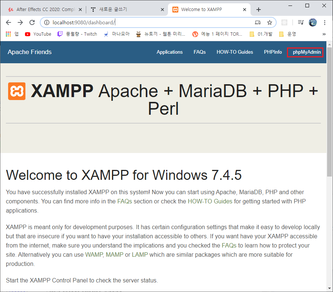Image resolution: width=333 pixels, height=292 pixels.
Task: Click the Apache Friends brand link
Action: [x=29, y=52]
